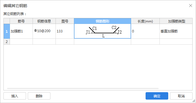
Task: Click the length cell showing 0
Action: pos(145,31)
